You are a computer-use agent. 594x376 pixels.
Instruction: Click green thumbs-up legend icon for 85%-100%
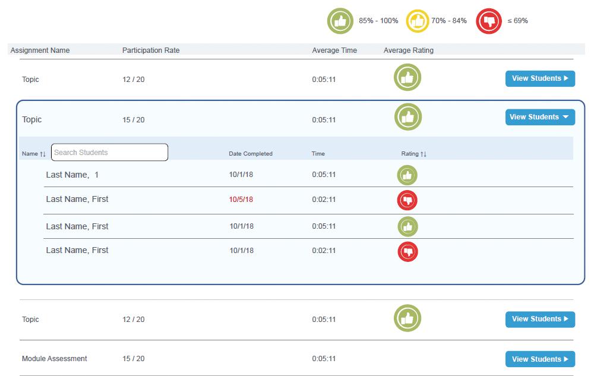[340, 21]
